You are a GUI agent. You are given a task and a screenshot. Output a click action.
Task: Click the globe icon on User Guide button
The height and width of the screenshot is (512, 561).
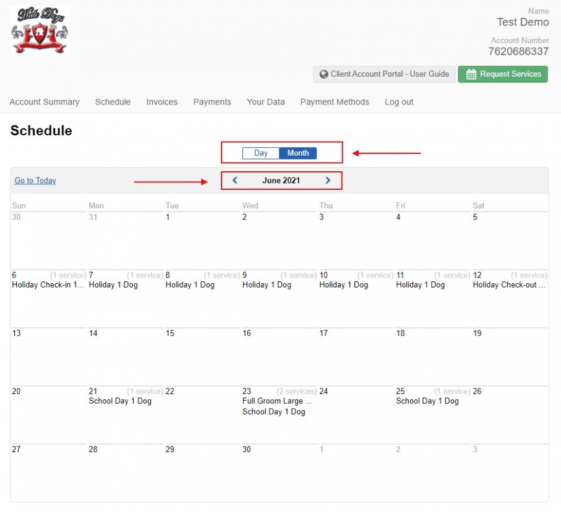[x=323, y=74]
